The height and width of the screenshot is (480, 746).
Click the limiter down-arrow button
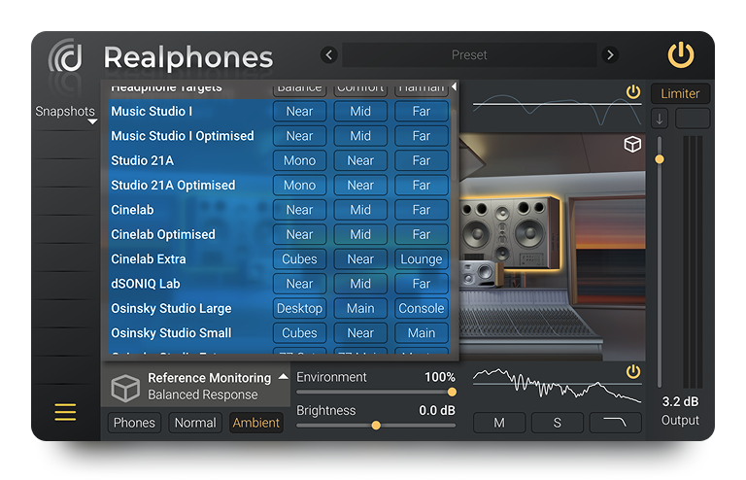[660, 119]
